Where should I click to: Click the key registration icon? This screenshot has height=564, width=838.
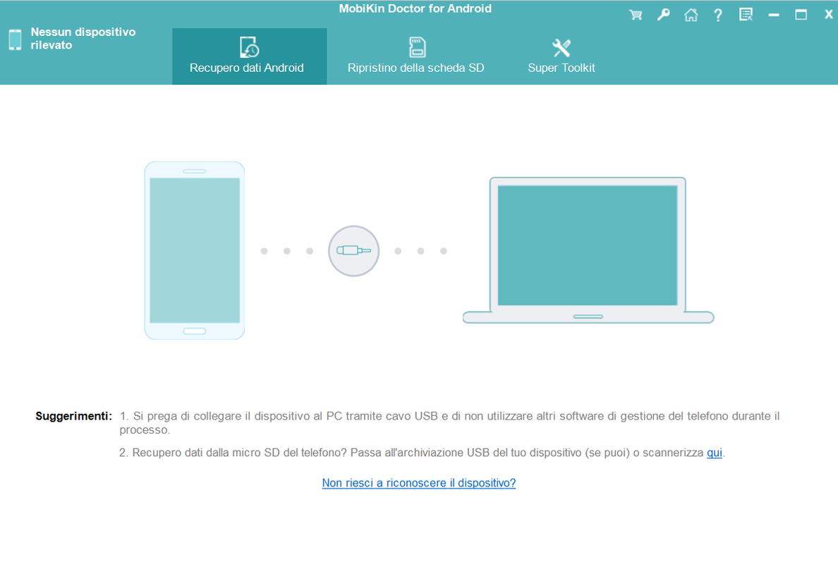[x=663, y=15]
